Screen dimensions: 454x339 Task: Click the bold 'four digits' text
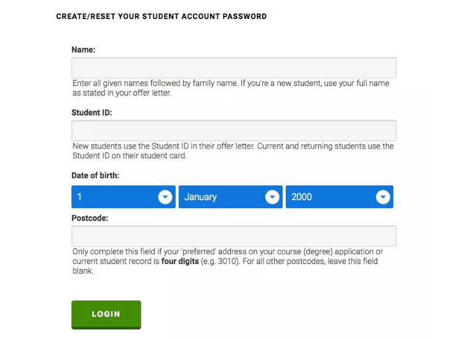pos(180,261)
